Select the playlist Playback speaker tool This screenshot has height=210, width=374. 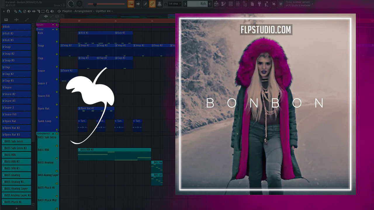52,11
